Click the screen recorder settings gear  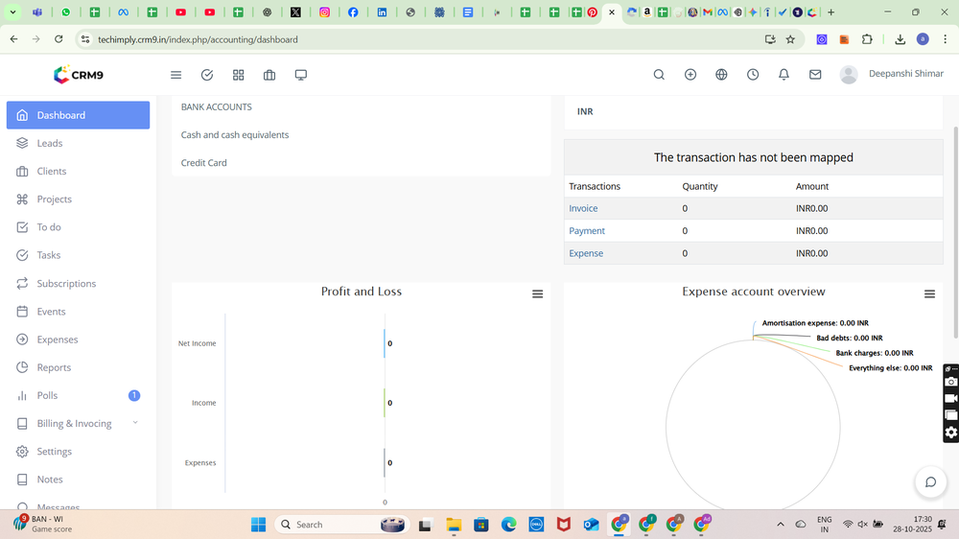pyautogui.click(x=951, y=433)
